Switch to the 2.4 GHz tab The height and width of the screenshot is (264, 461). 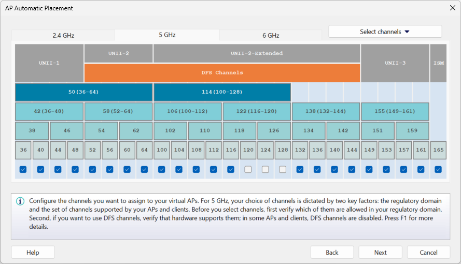(63, 35)
